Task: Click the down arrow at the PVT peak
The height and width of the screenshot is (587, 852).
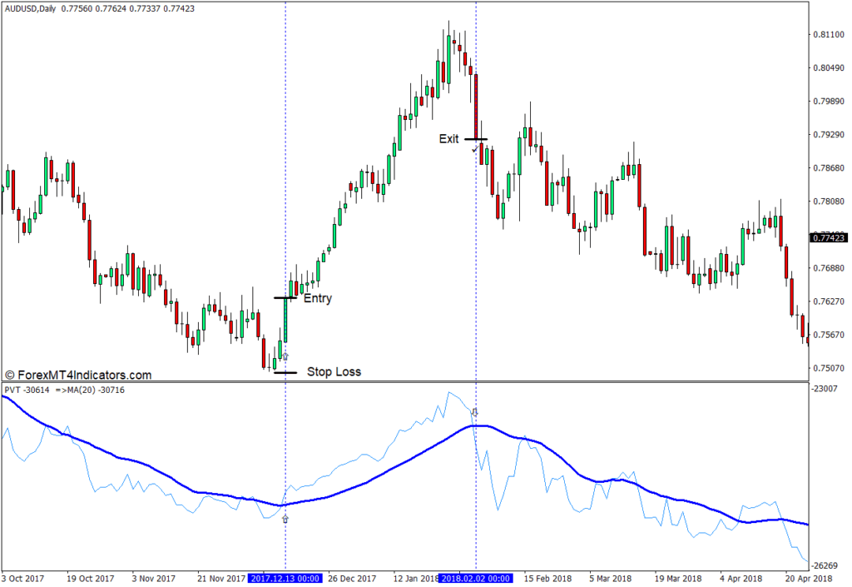Action: coord(475,412)
